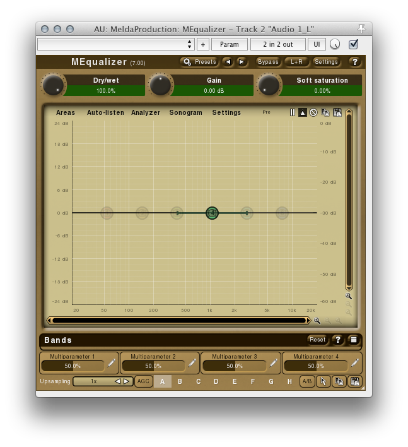408x447 pixels.
Task: Open the graph Settings menu
Action: (x=226, y=112)
